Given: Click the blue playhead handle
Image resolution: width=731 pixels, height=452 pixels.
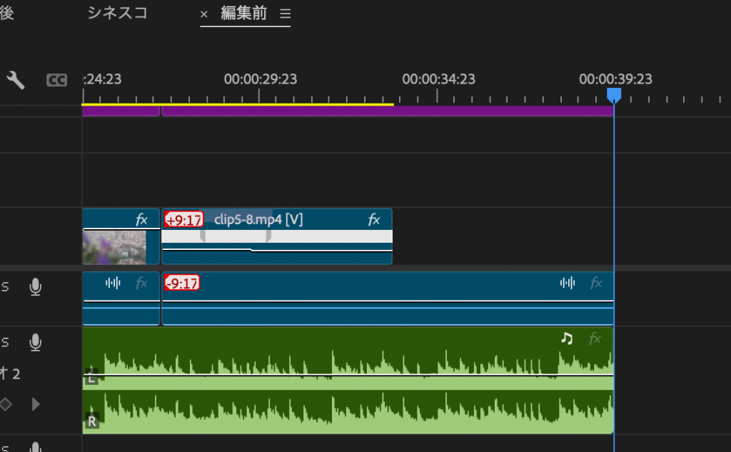Looking at the screenshot, I should 613,94.
